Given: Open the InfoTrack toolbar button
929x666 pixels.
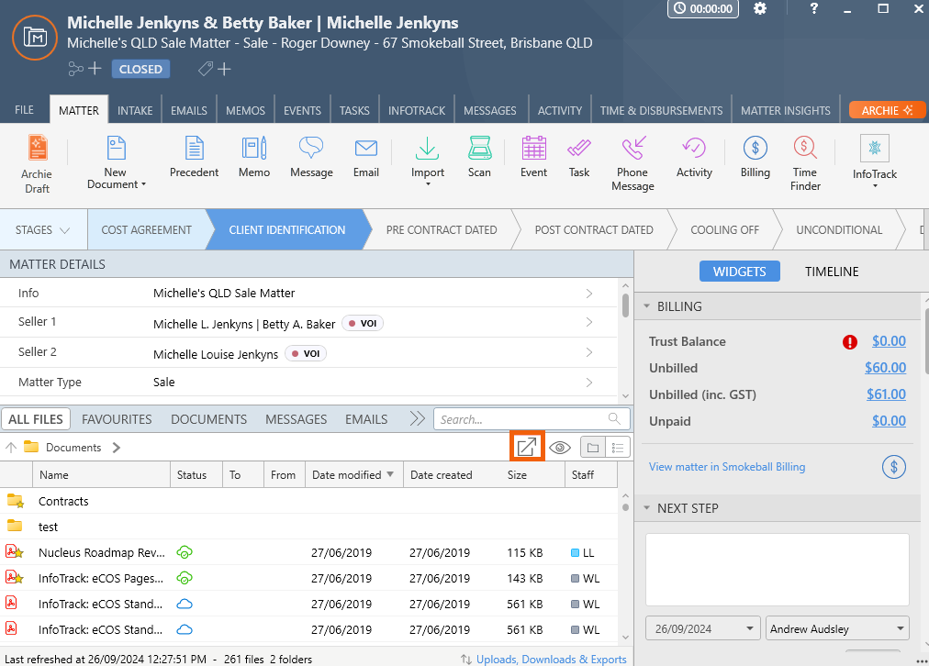Looking at the screenshot, I should pos(875,161).
